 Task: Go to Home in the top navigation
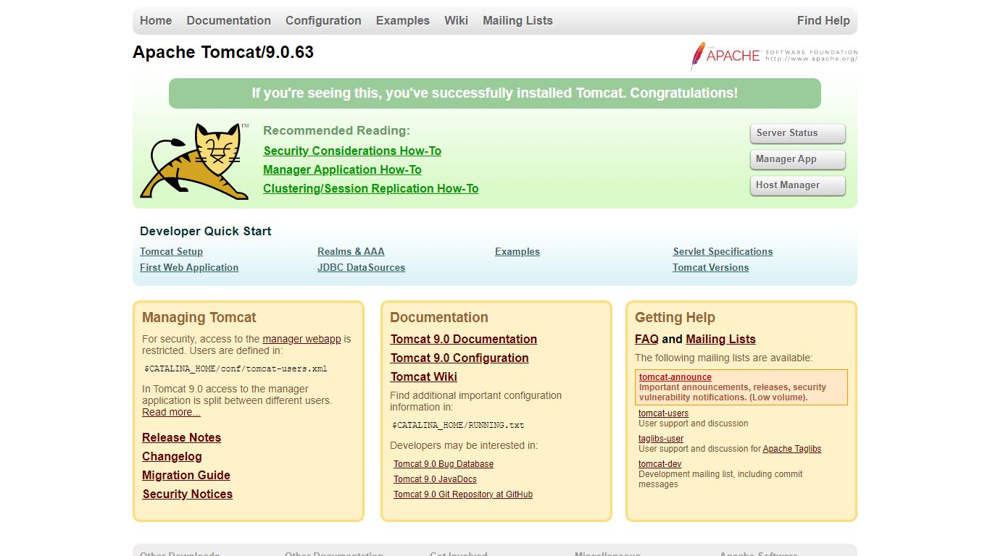(156, 20)
